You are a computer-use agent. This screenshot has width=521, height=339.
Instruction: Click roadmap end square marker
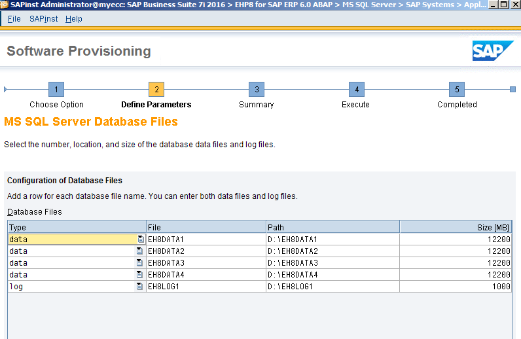(x=512, y=90)
